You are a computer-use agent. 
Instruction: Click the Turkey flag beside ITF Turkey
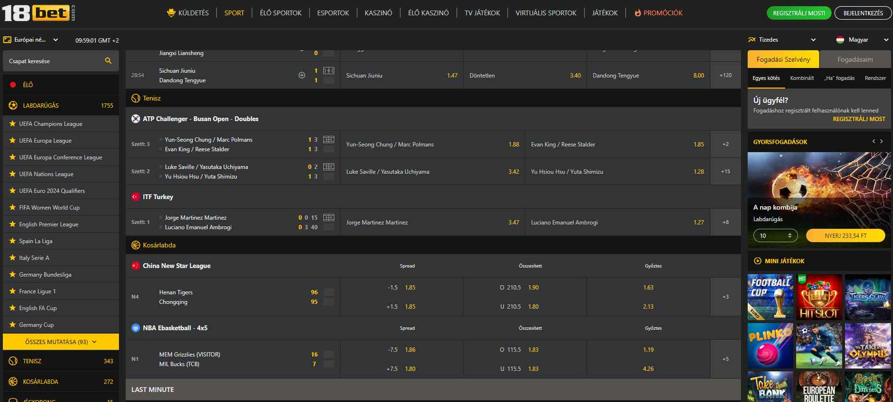coord(136,197)
